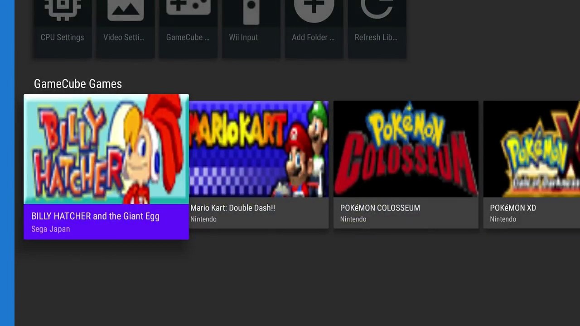Select "POKéMON XD" title text
Image resolution: width=580 pixels, height=326 pixels.
click(513, 208)
